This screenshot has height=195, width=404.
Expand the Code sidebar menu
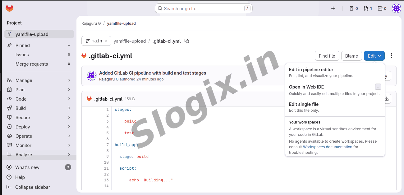click(x=39, y=99)
